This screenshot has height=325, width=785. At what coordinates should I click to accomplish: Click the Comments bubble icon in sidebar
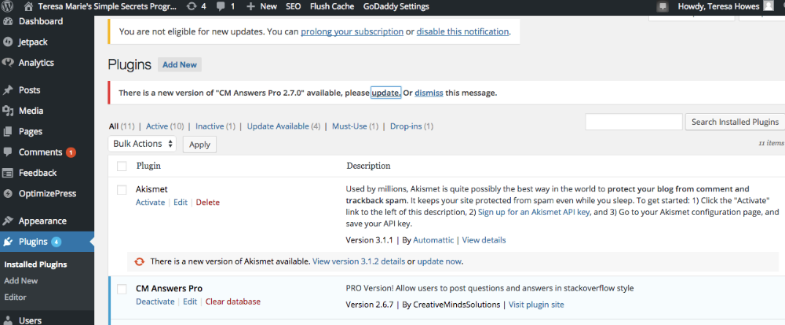pyautogui.click(x=8, y=152)
